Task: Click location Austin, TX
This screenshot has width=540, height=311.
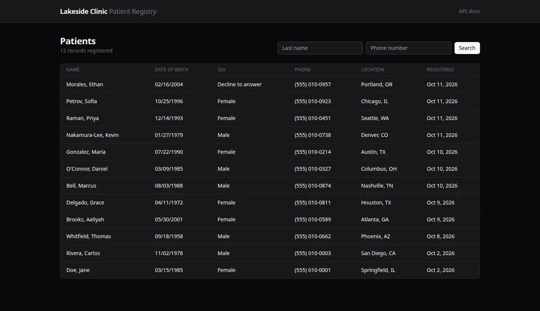Action: pyautogui.click(x=373, y=152)
